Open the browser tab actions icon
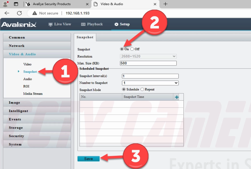The width and height of the screenshot is (251, 169). click(16, 4)
